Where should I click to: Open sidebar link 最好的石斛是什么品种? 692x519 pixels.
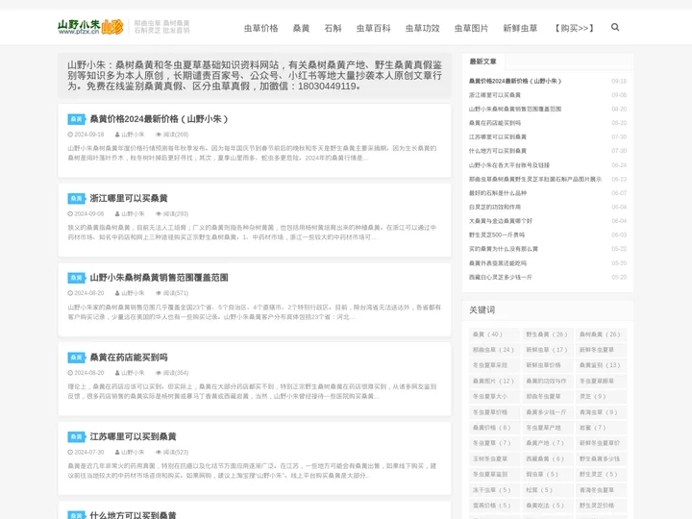(x=498, y=193)
